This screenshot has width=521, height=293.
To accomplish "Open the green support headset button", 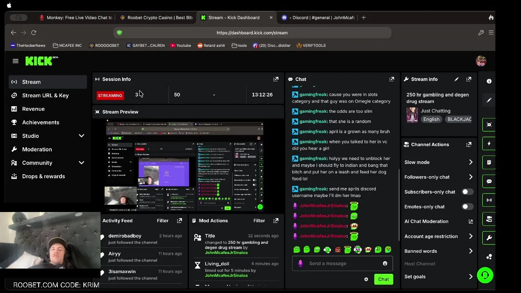I will point(485,275).
